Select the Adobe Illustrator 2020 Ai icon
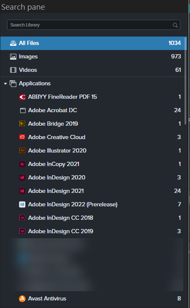 click(x=22, y=150)
